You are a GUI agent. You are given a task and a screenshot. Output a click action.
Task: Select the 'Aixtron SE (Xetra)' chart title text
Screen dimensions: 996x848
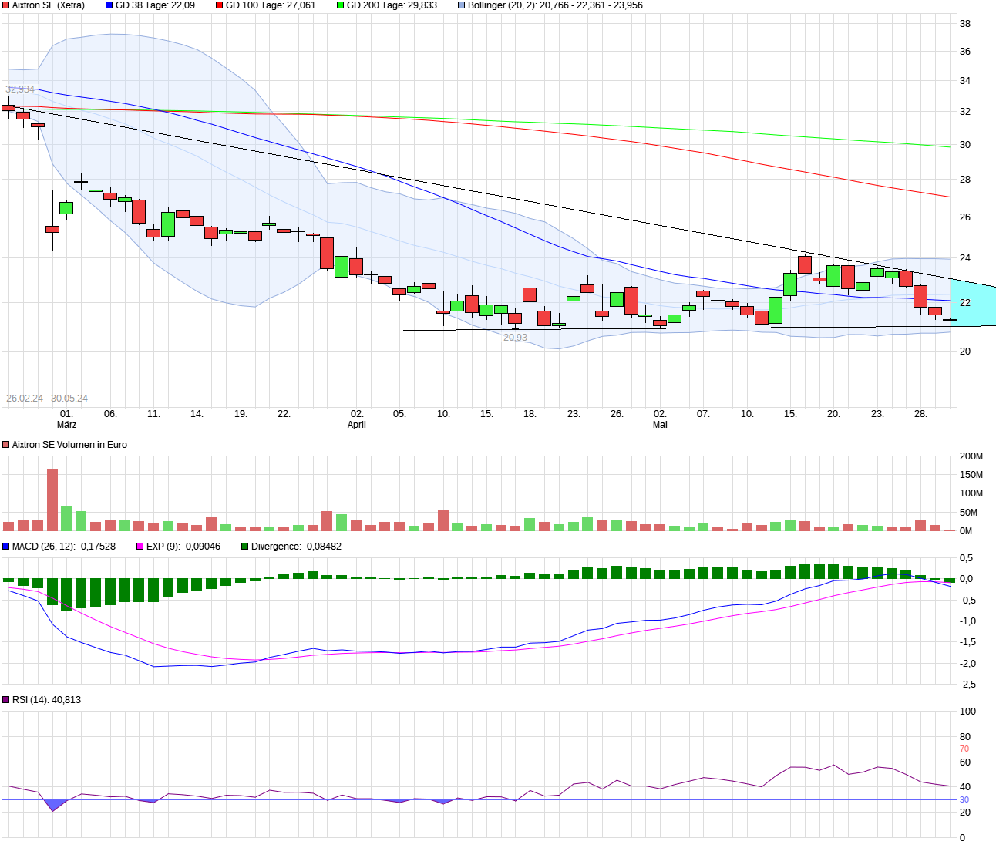[49, 5]
